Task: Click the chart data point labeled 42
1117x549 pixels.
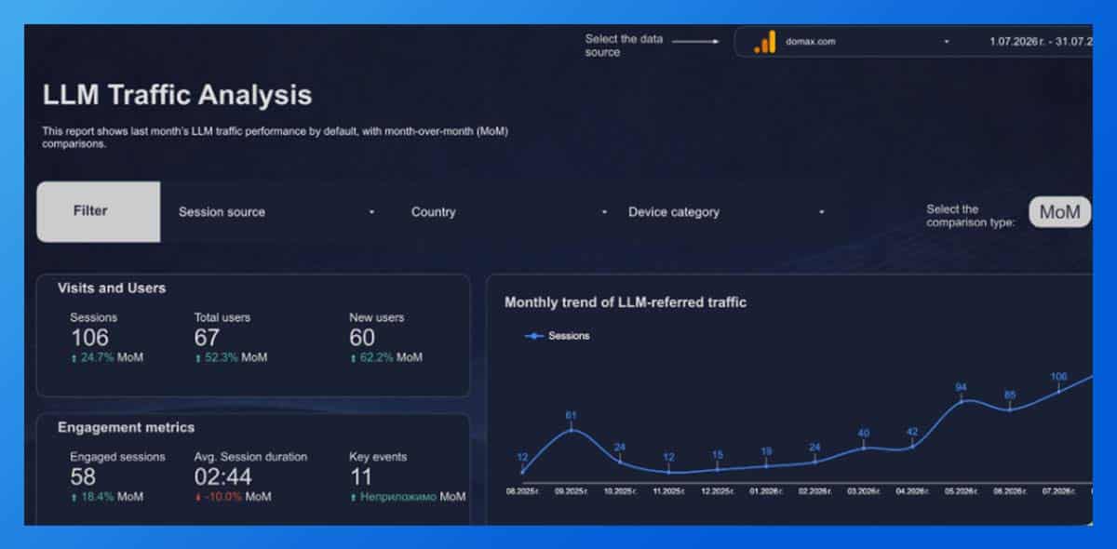Action: tap(912, 446)
